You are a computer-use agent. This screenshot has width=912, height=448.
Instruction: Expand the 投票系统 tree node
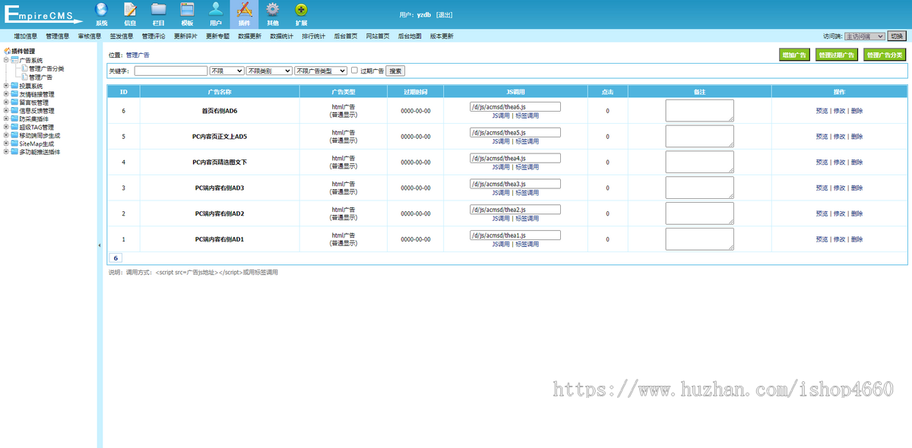(6, 86)
